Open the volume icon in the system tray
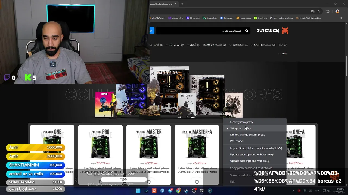 [328, 191]
